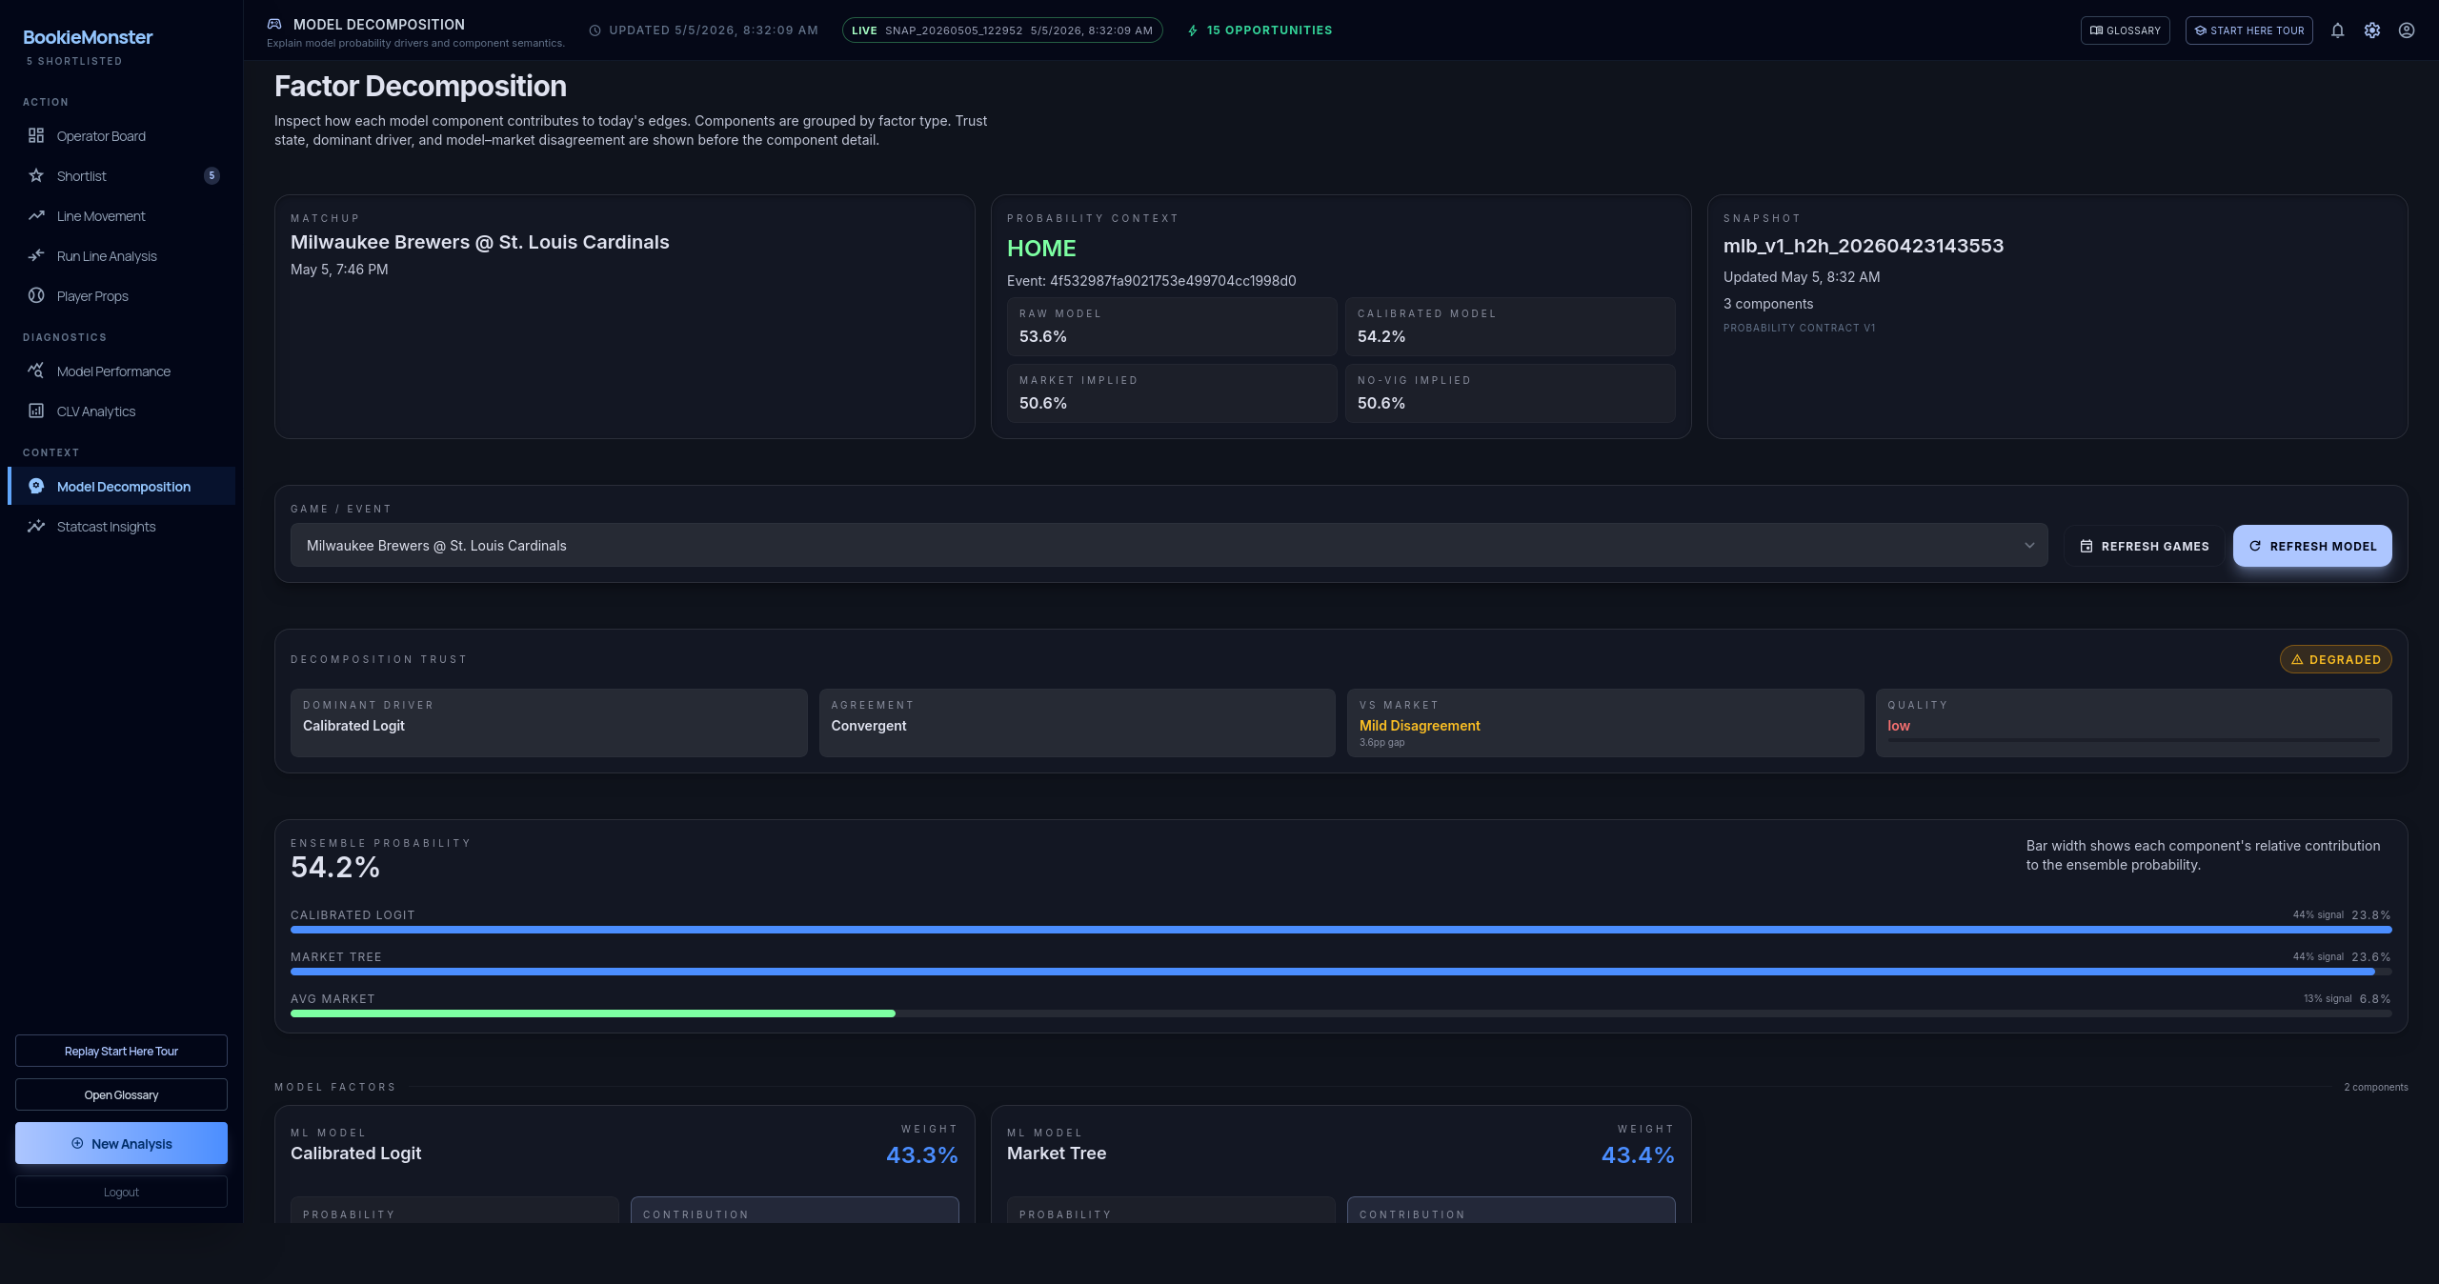2439x1284 pixels.
Task: Click Open Glossary sidebar button
Action: (121, 1094)
